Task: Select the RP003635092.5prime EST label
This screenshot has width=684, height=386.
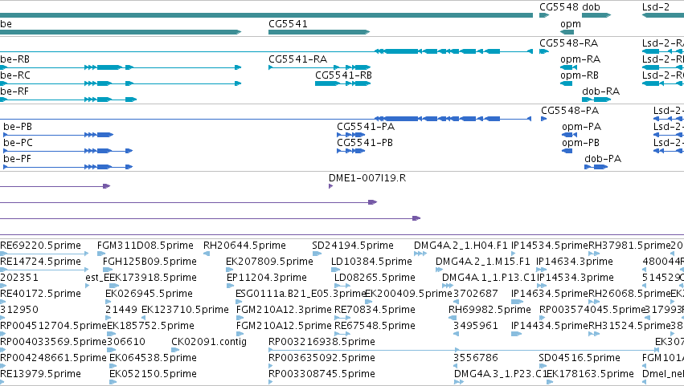Action: point(322,359)
